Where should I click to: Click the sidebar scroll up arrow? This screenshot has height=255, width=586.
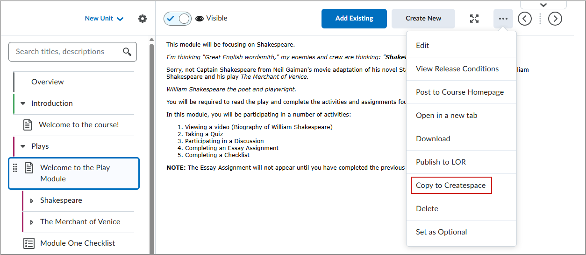click(151, 40)
